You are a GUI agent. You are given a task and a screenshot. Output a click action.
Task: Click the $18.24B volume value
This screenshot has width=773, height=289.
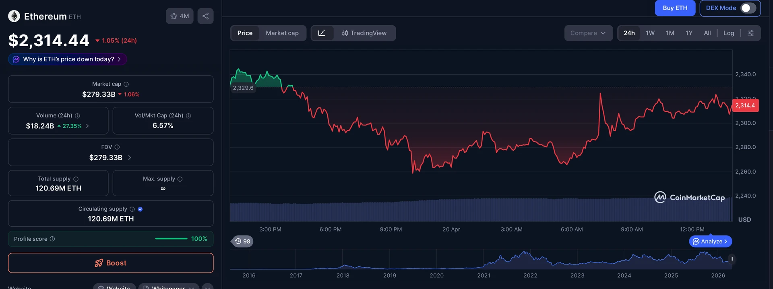tap(40, 126)
